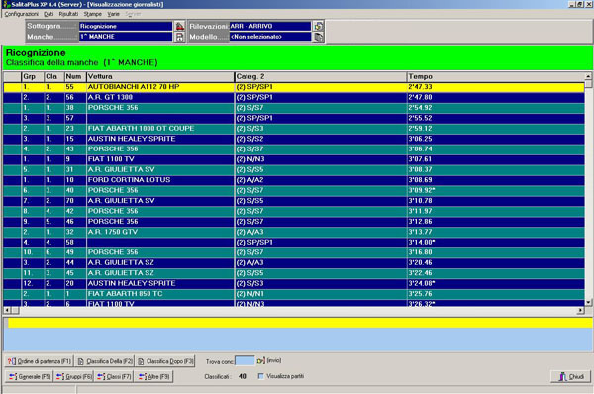
Task: Click the Vettura column header
Action: tap(160, 76)
